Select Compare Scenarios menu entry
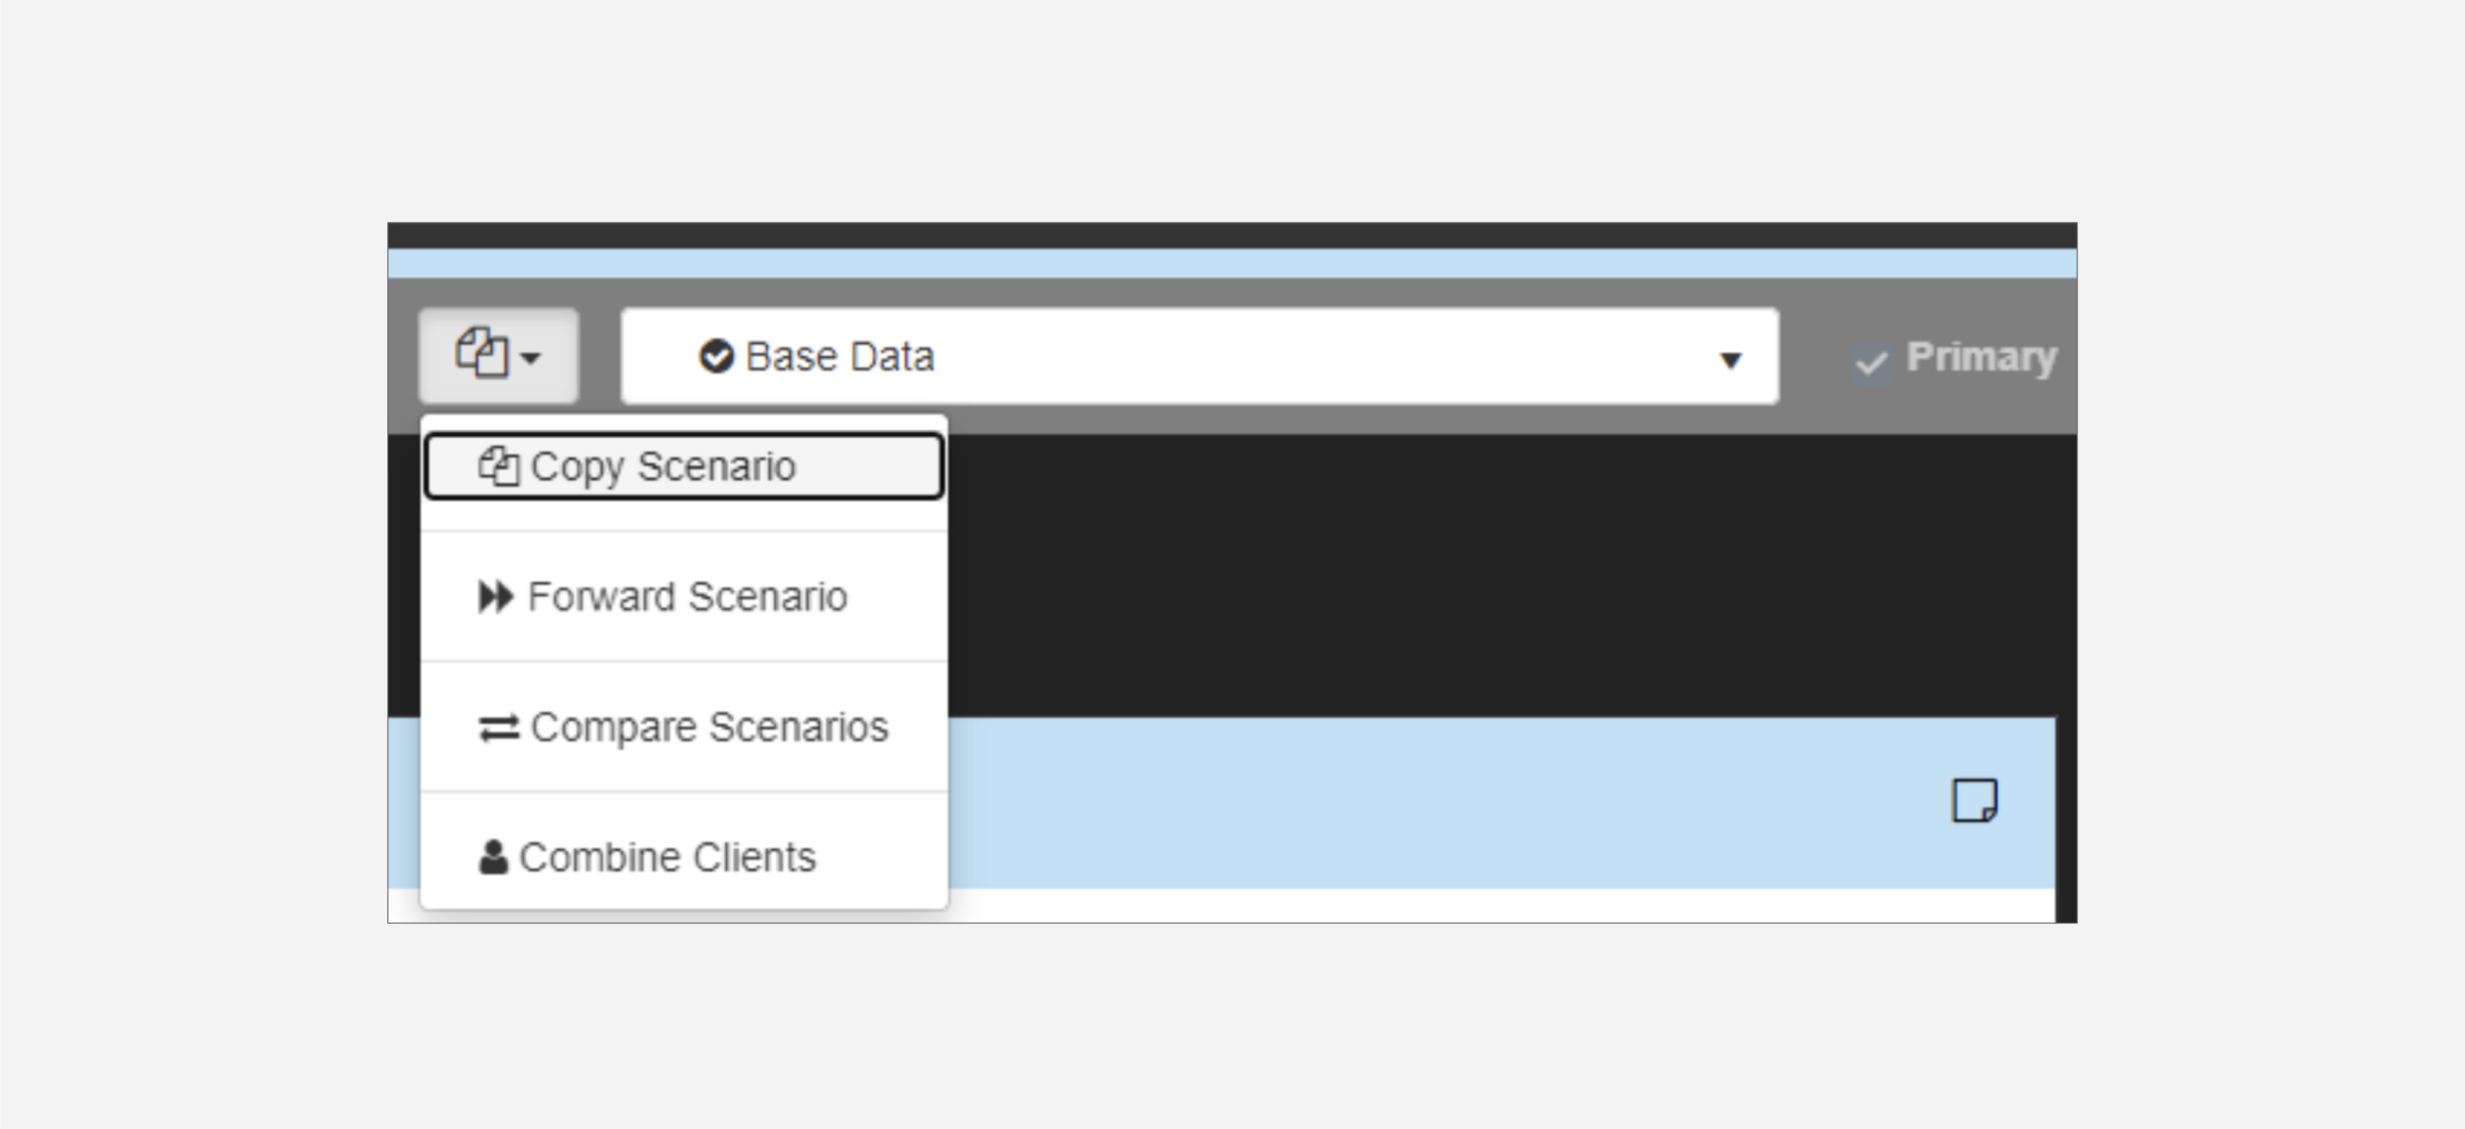The width and height of the screenshot is (2465, 1129). (709, 728)
